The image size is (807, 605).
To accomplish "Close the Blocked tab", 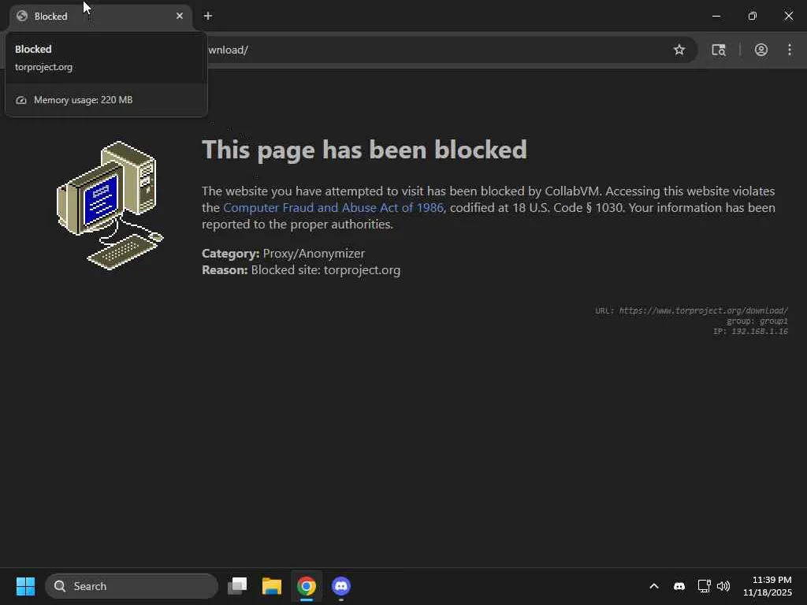I will click(180, 16).
